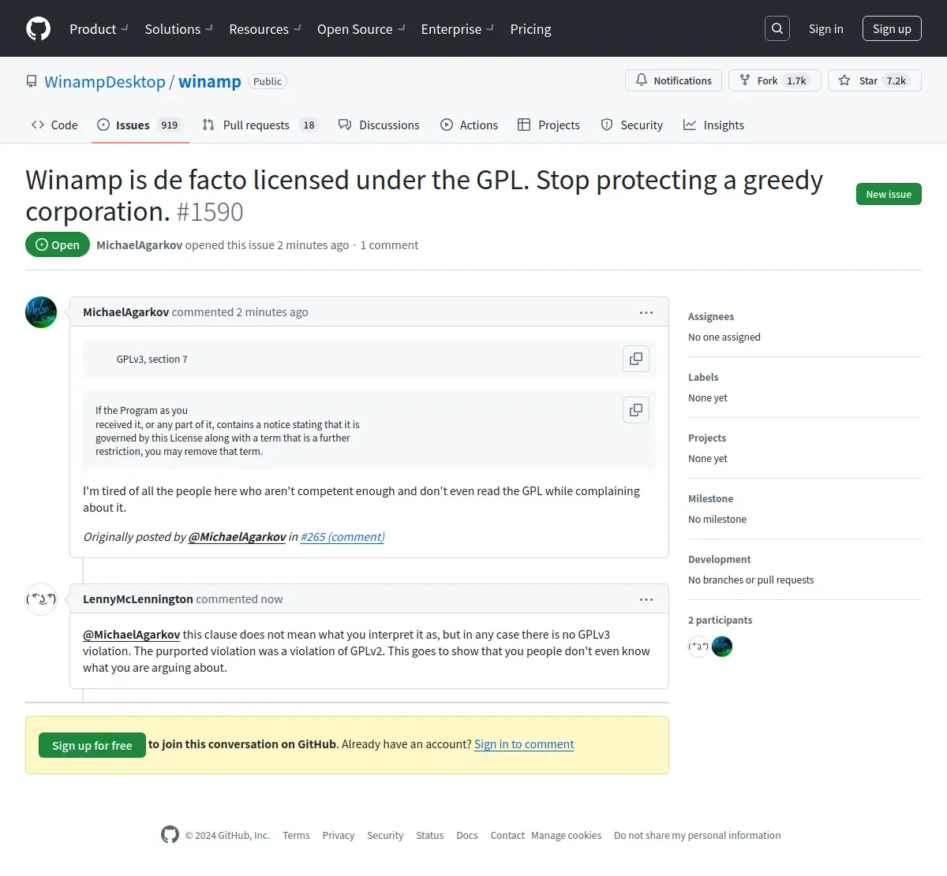Click Sign in in the header
947x876 pixels.
point(825,29)
